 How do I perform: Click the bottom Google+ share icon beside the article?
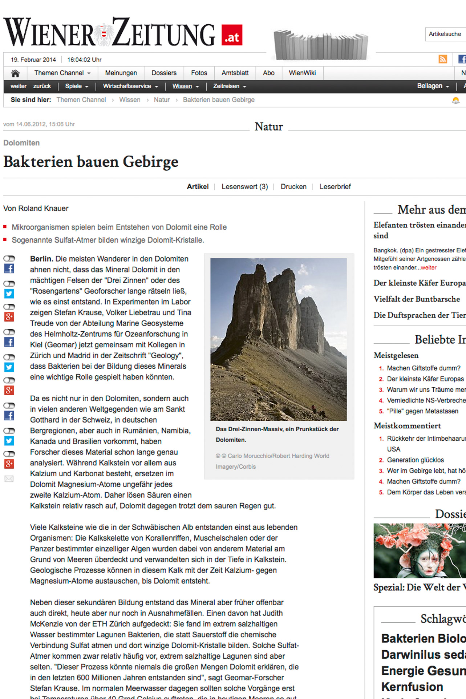click(x=9, y=464)
